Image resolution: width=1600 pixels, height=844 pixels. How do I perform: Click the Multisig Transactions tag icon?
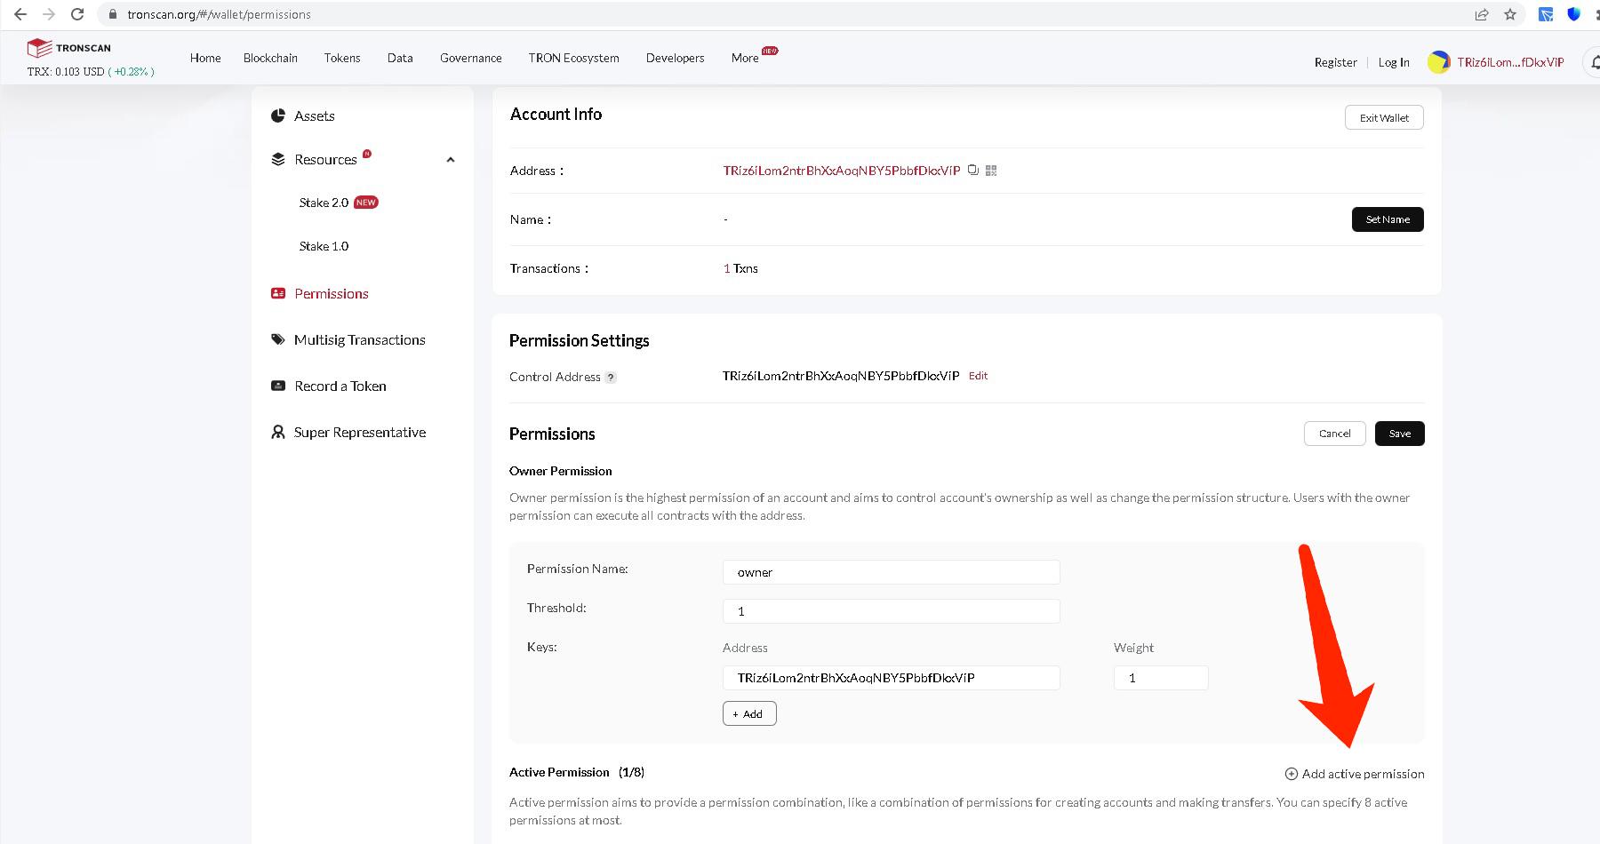[278, 339]
